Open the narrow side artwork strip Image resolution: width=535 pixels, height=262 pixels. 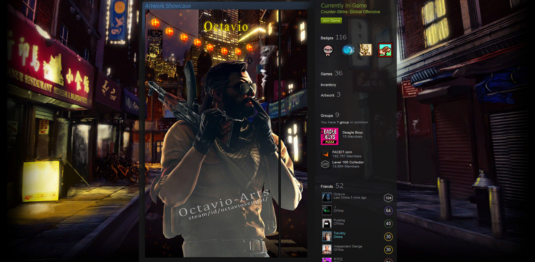tap(293, 134)
